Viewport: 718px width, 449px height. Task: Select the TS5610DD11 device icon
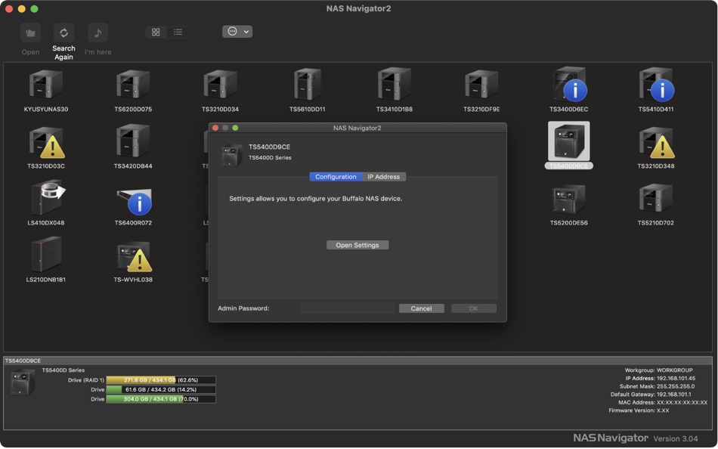308,85
